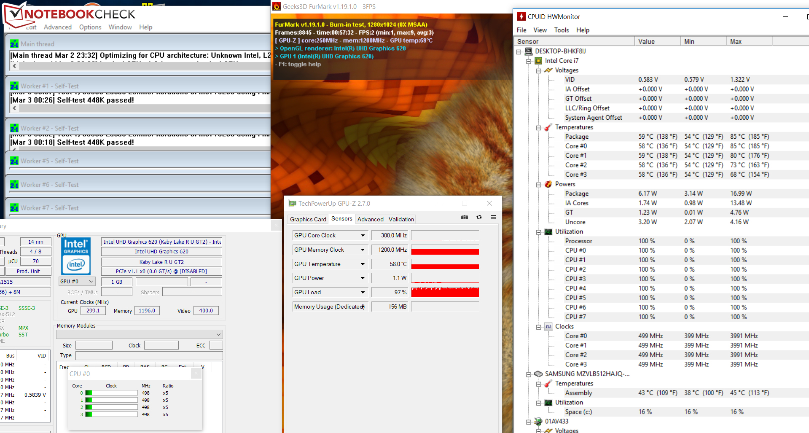Image resolution: width=809 pixels, height=433 pixels.
Task: Open Prime95's Help menu
Action: pos(145,27)
